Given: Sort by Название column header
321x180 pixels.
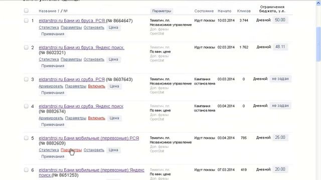Looking at the screenshot, I should click(48, 11).
